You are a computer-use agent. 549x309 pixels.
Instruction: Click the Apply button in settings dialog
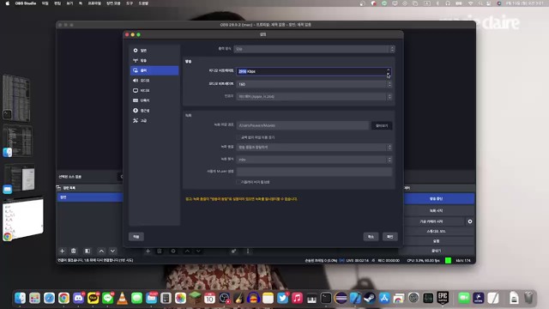pyautogui.click(x=136, y=237)
